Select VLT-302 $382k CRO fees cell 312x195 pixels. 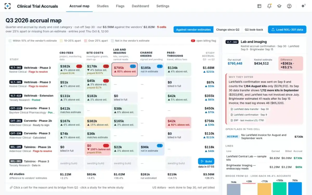click(71, 69)
